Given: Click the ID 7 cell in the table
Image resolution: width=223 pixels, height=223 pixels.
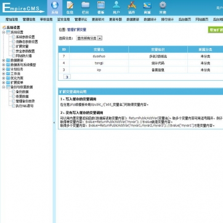Looking at the screenshot, I should tap(64, 56).
